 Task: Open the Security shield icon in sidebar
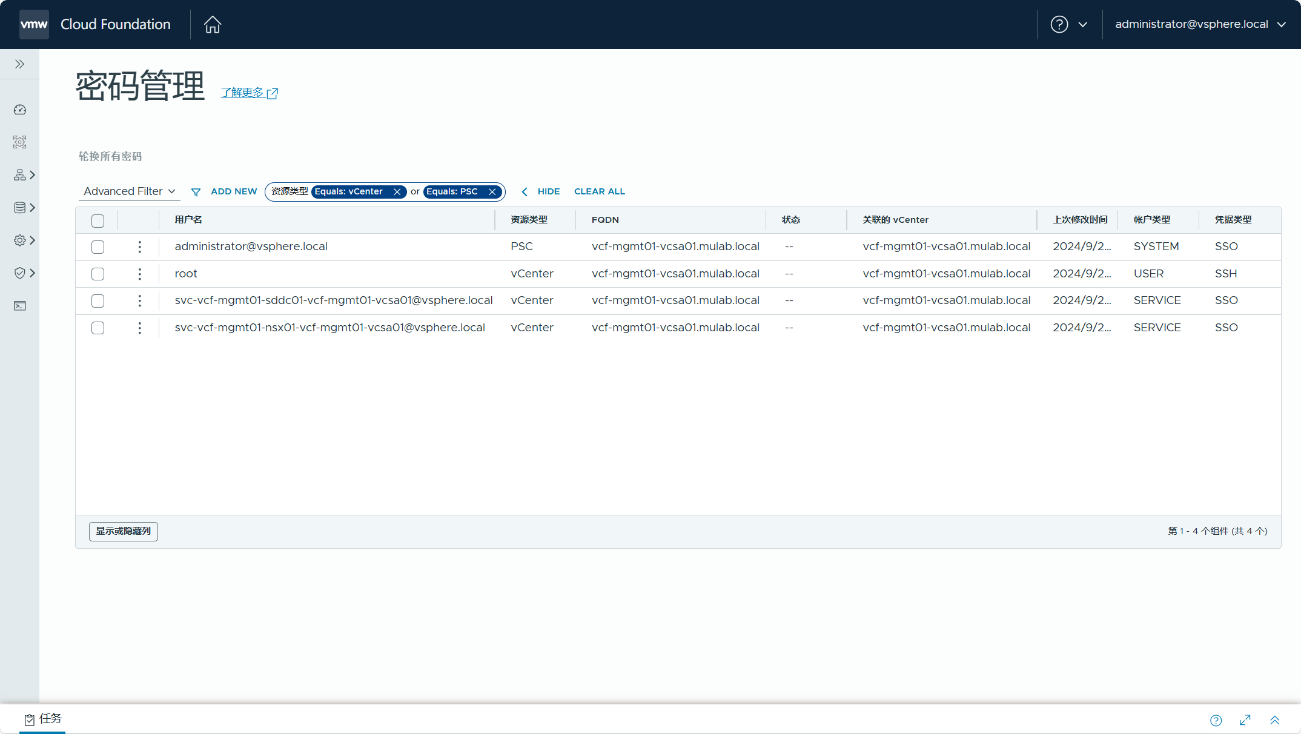pyautogui.click(x=20, y=273)
